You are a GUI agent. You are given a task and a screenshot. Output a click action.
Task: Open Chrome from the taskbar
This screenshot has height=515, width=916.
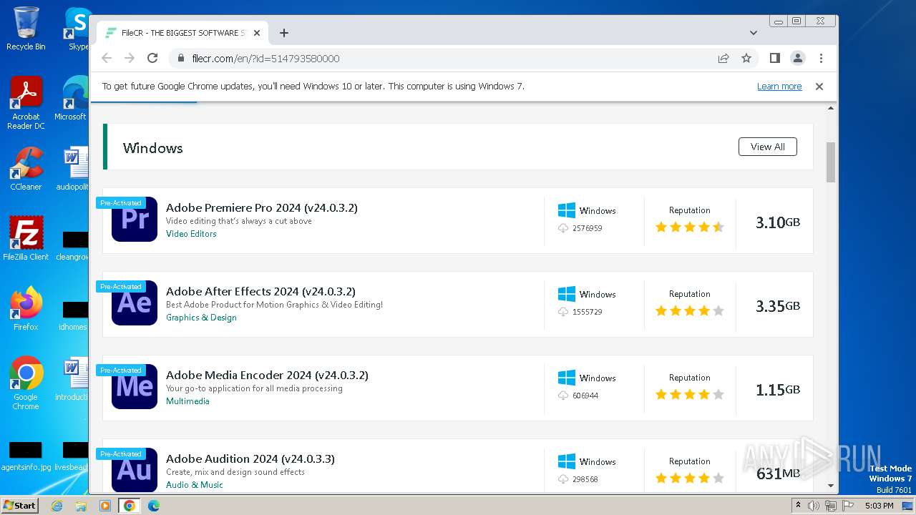[x=130, y=506]
